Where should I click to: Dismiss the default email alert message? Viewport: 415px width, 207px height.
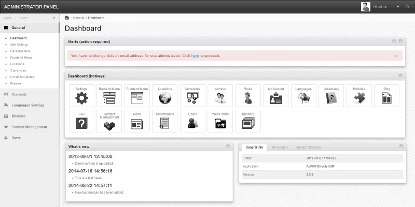pos(396,56)
